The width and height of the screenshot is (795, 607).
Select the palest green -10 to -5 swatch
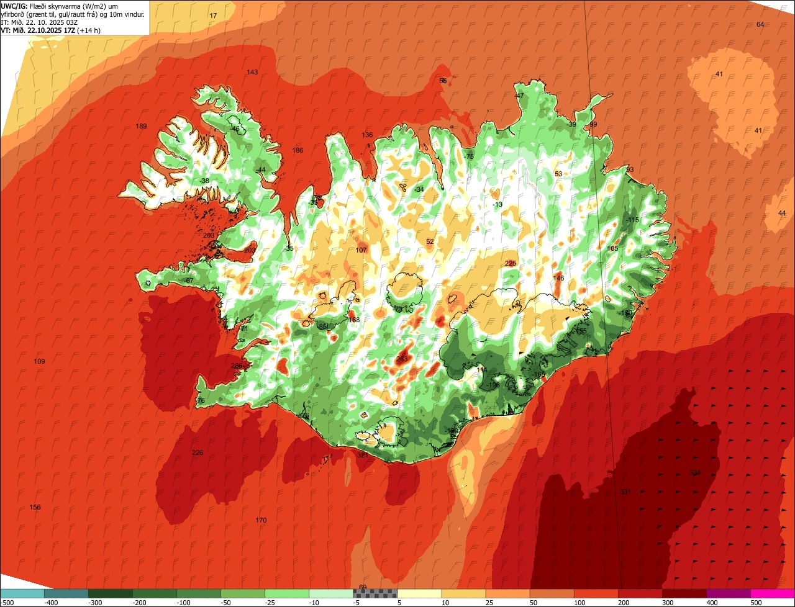click(331, 593)
